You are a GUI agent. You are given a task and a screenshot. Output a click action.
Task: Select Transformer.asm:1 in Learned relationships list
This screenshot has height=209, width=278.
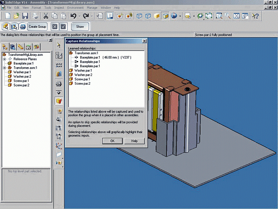(x=86, y=53)
